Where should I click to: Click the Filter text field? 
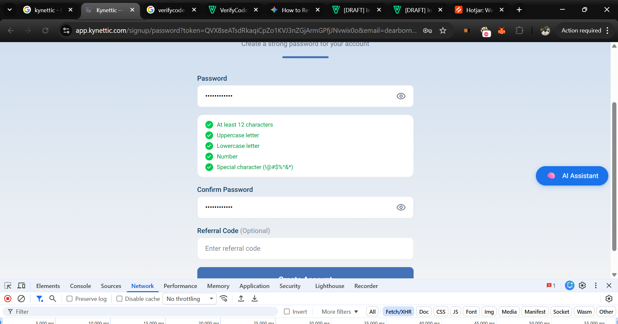[x=140, y=311]
